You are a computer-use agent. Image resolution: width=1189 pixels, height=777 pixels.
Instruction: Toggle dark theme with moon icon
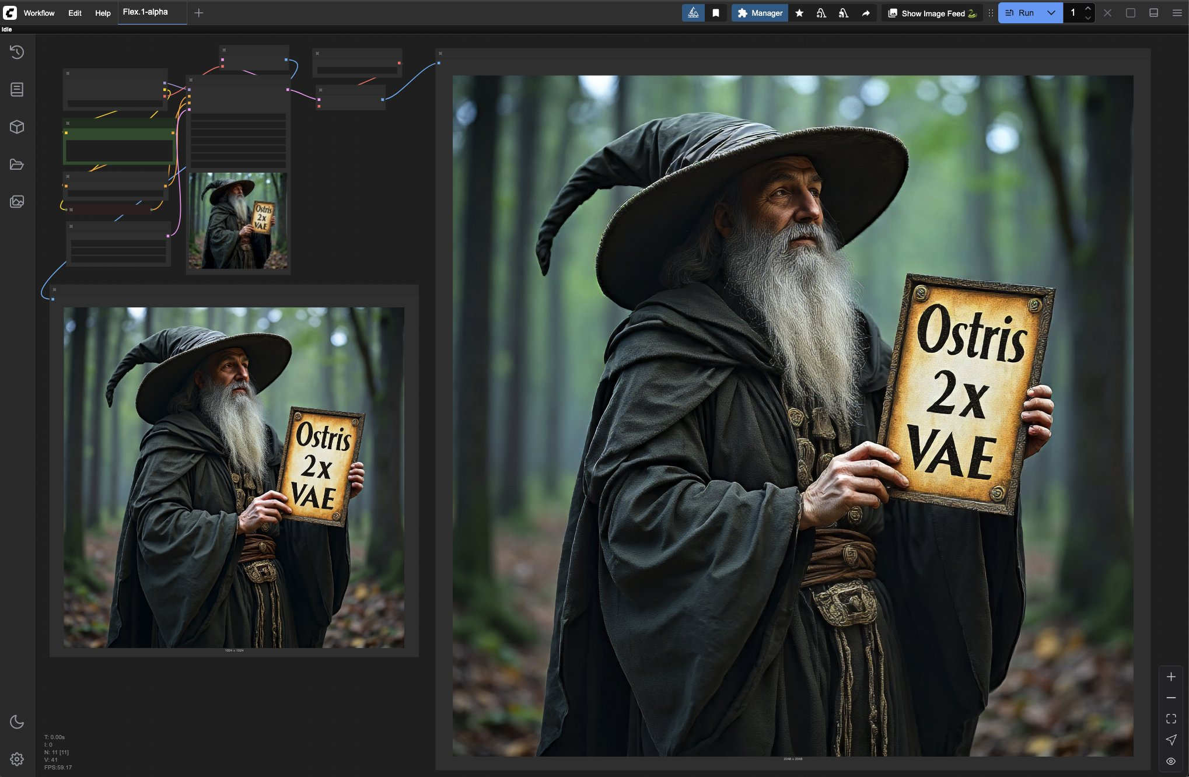click(17, 722)
